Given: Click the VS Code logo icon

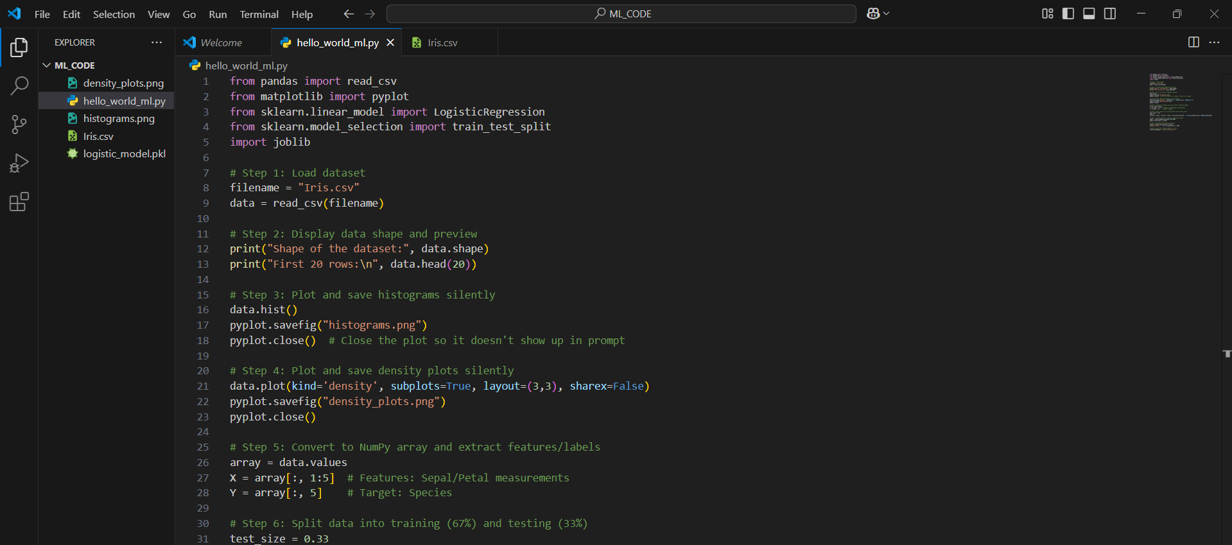Looking at the screenshot, I should pyautogui.click(x=14, y=13).
